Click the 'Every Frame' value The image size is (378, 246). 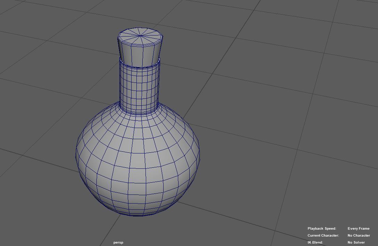point(359,228)
